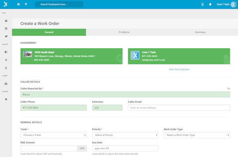
Task: Expand the Choose a Trade dropdown
Action: pos(54,135)
